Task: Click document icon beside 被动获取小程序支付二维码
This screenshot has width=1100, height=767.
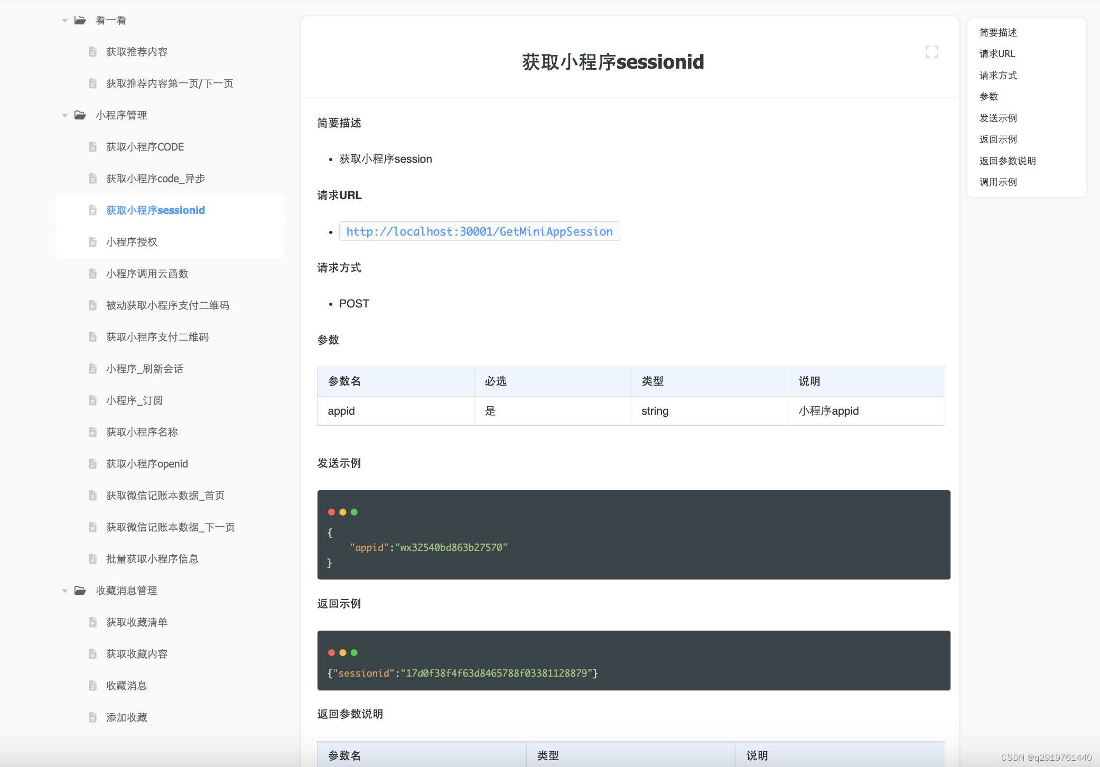Action: pyautogui.click(x=92, y=305)
